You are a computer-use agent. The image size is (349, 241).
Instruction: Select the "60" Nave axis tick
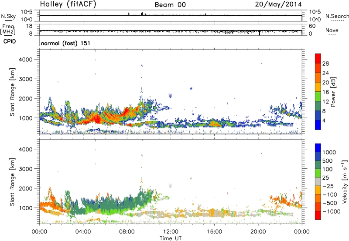(312, 26)
